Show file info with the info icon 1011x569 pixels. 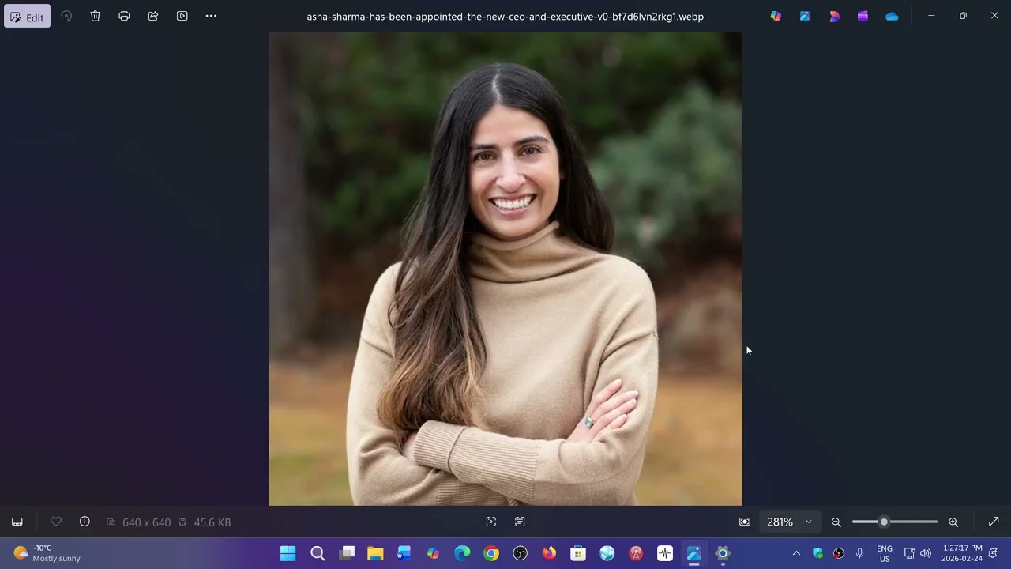tap(85, 522)
